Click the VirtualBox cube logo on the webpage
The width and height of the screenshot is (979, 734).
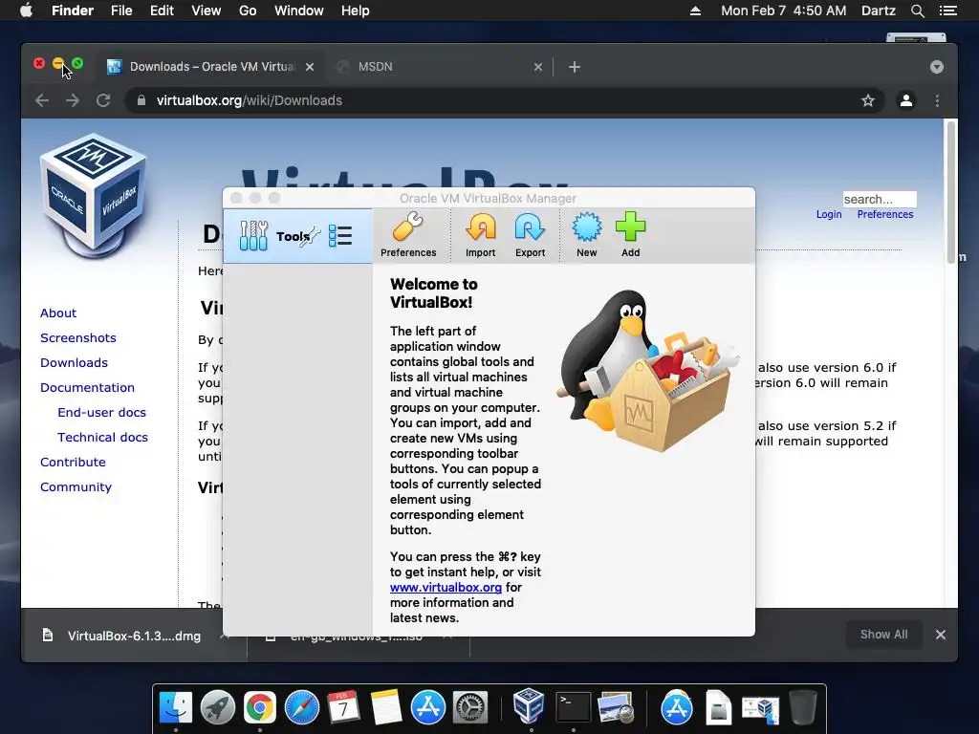93,195
